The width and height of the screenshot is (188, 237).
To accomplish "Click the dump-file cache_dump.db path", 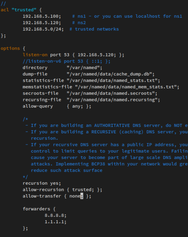I will click(x=111, y=74).
